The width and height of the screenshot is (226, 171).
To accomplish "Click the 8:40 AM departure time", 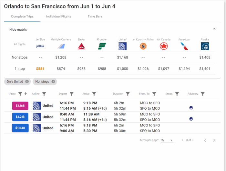I will click(67, 114).
